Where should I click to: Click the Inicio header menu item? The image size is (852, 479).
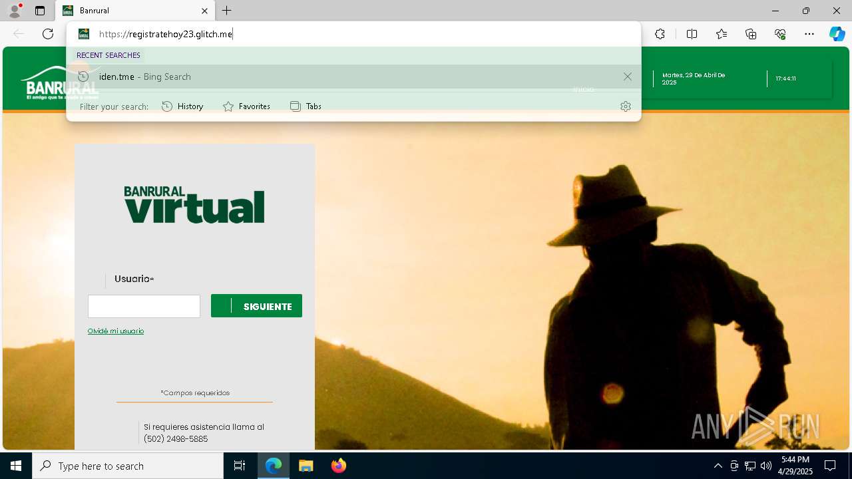(x=583, y=90)
